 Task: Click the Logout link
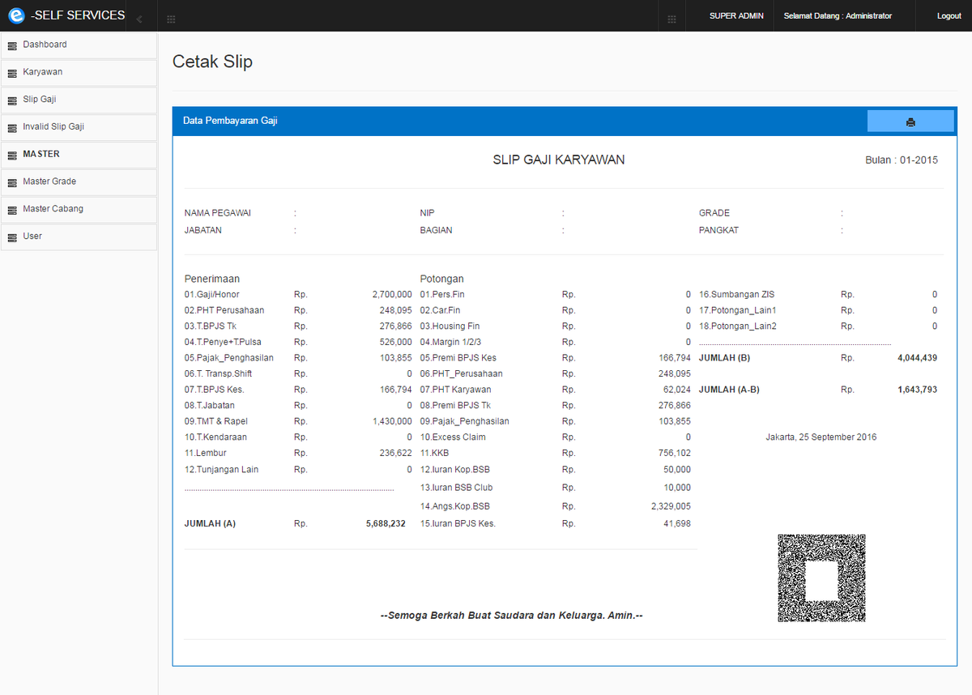pyautogui.click(x=949, y=16)
